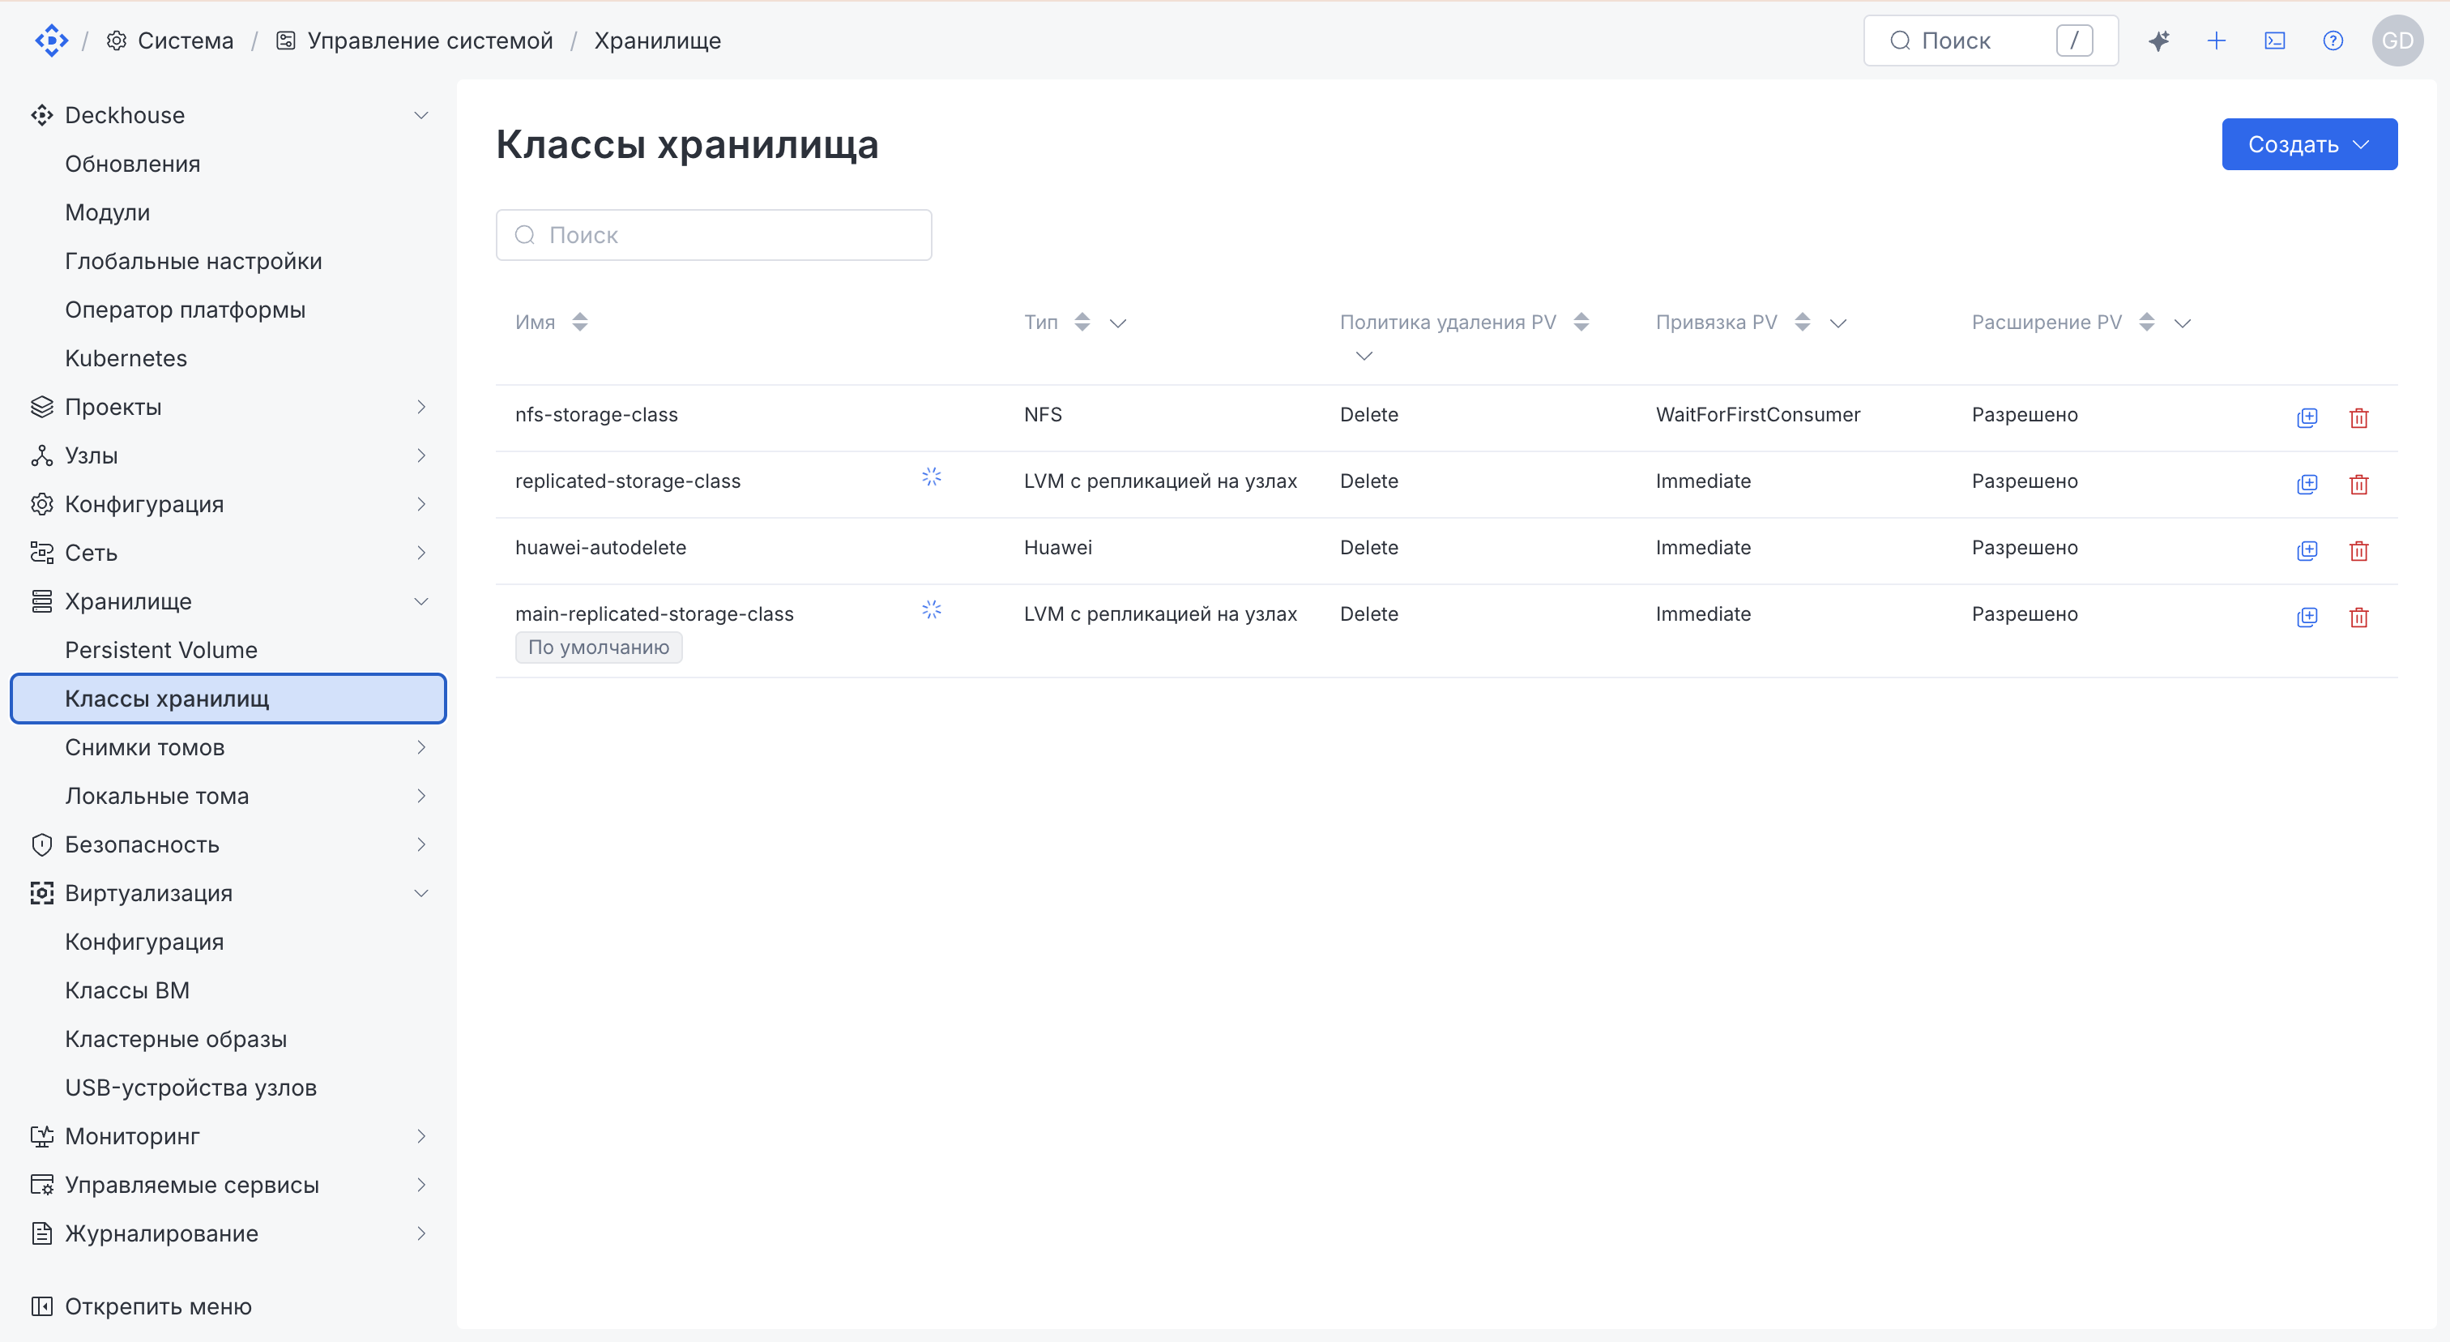Click the Журналирование document icon in sidebar

click(x=42, y=1233)
